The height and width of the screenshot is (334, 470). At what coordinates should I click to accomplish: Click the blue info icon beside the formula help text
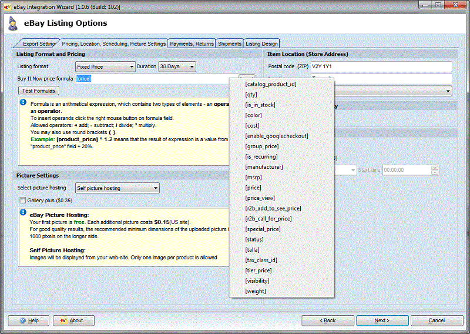pos(23,102)
